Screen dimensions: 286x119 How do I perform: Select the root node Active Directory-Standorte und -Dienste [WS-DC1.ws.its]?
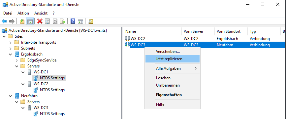coord(58,30)
